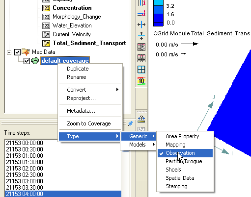Click the Total_Sediment_Transport vector dataset icon
The width and height of the screenshot is (251, 197).
tap(46, 43)
